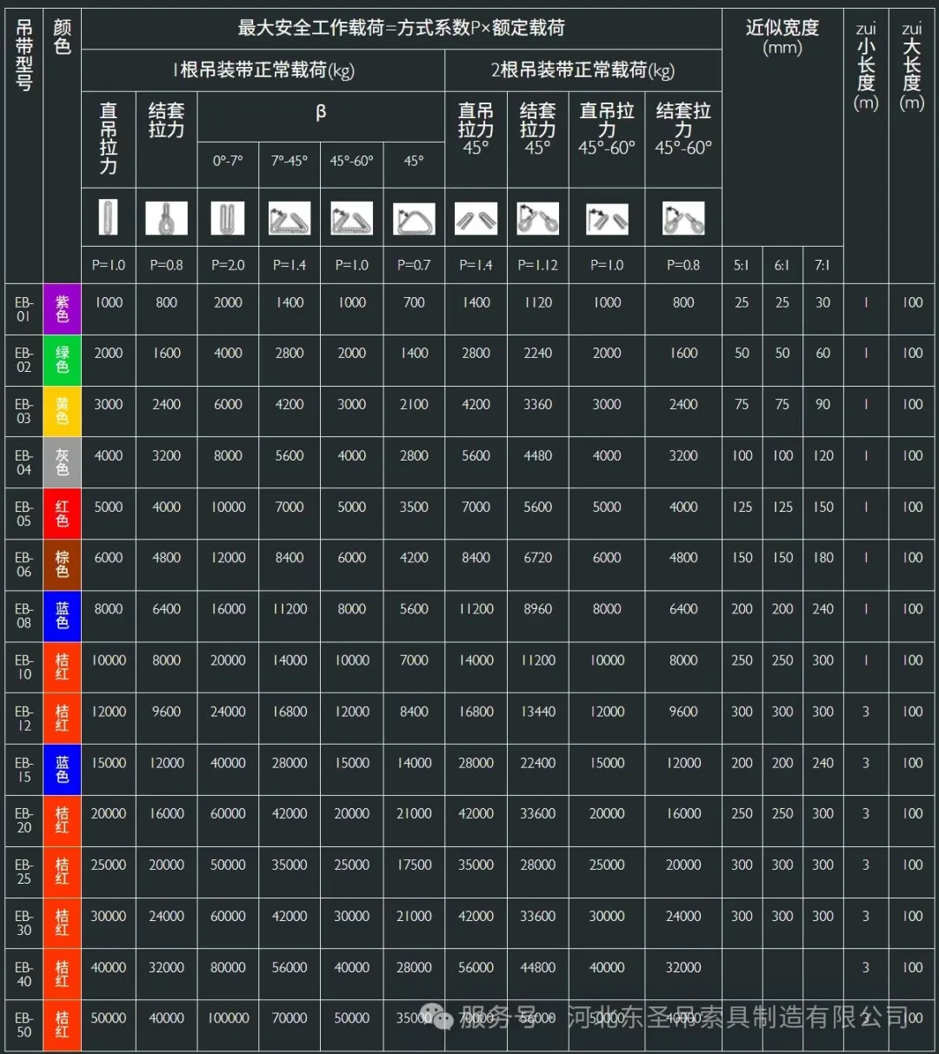Click the β column group header
The width and height of the screenshot is (939, 1054).
click(x=321, y=111)
